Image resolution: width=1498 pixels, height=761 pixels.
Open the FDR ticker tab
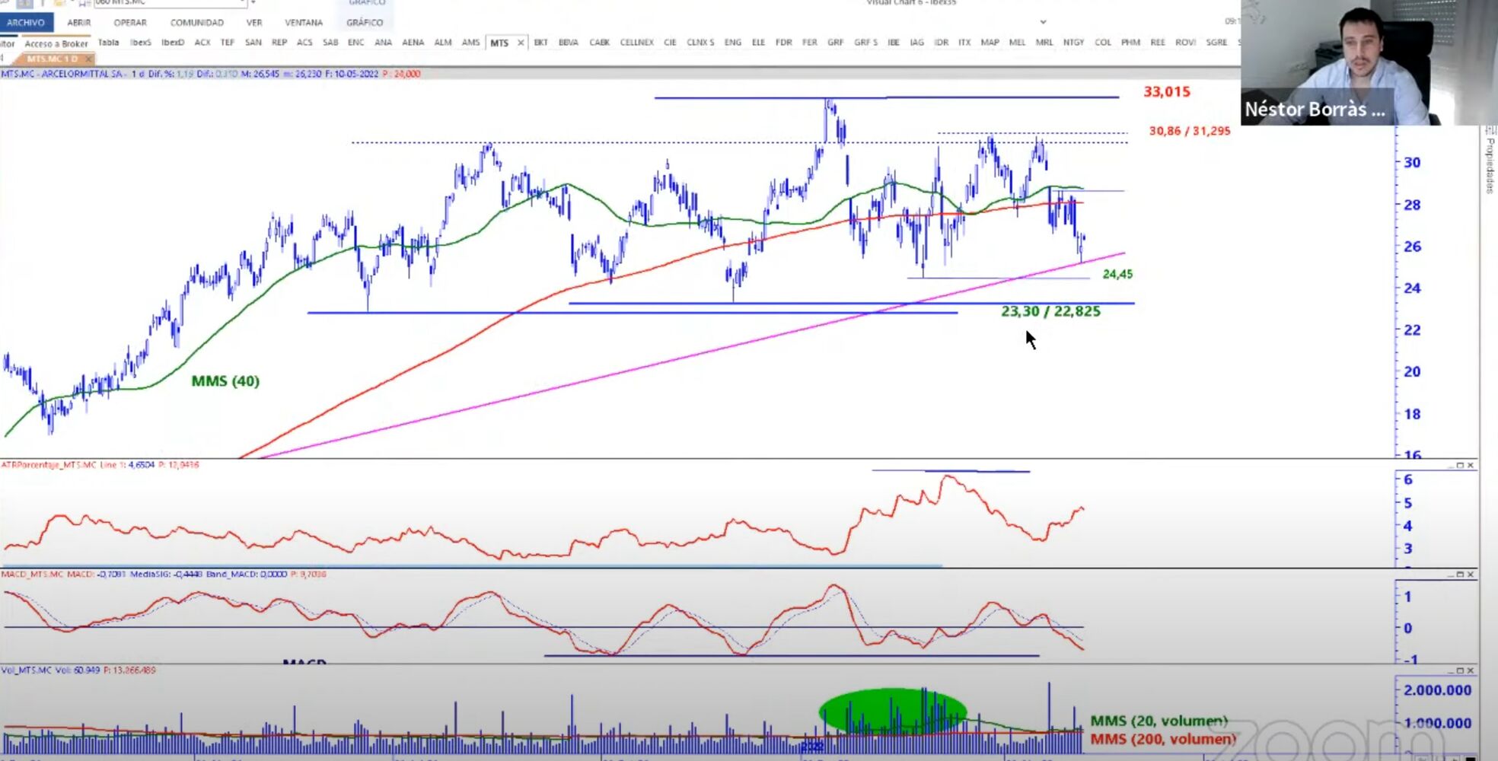tap(784, 43)
